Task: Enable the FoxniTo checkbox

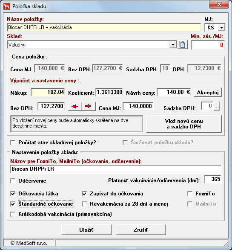Action: pos(190,194)
